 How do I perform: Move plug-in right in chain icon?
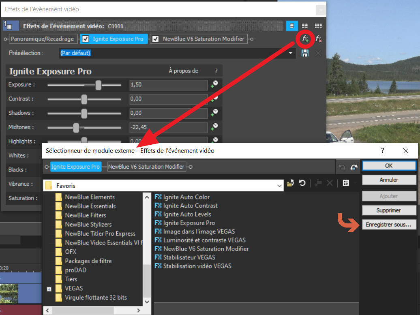pyautogui.click(x=354, y=167)
